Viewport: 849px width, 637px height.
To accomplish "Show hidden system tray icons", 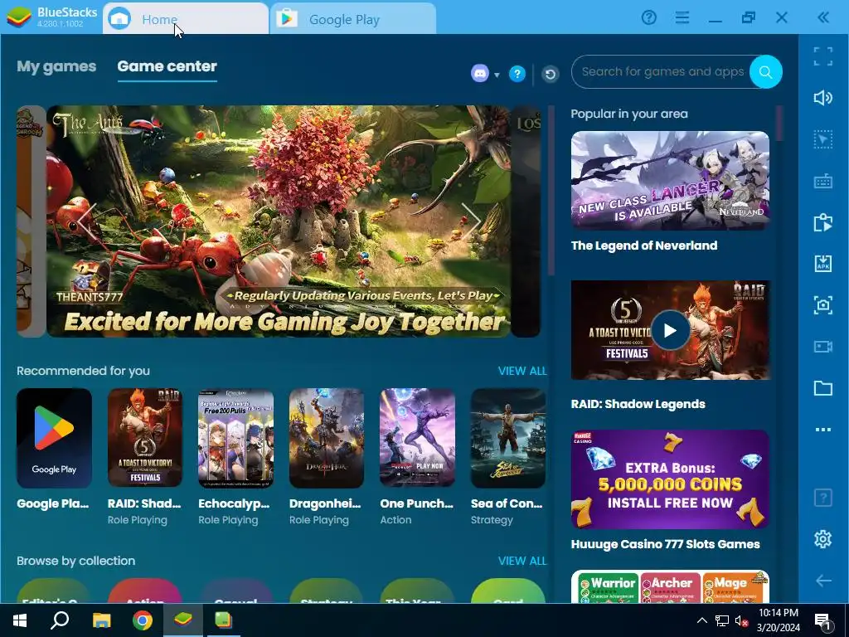I will [701, 620].
